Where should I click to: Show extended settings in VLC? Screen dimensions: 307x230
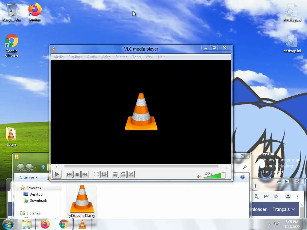104,174
